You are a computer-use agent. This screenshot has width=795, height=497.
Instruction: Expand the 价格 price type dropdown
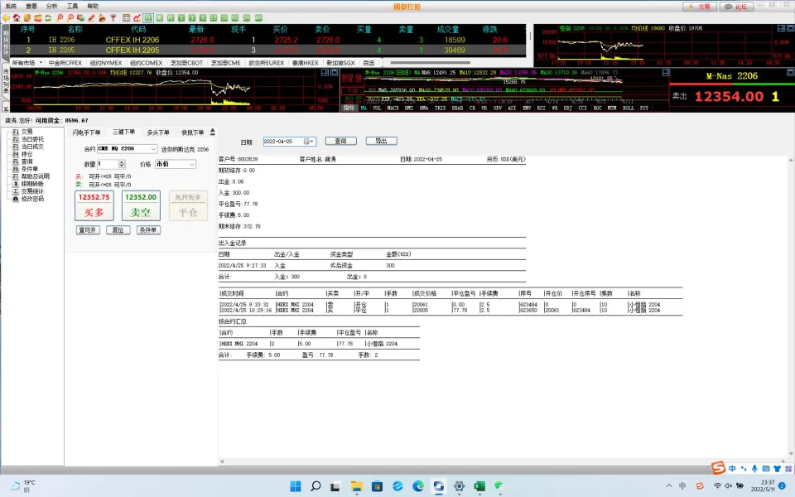pyautogui.click(x=176, y=164)
